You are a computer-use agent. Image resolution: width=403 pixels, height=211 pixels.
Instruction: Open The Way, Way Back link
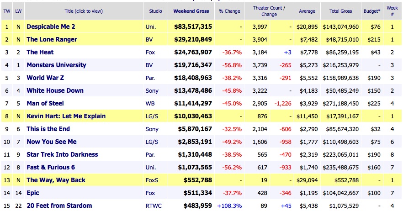56,180
